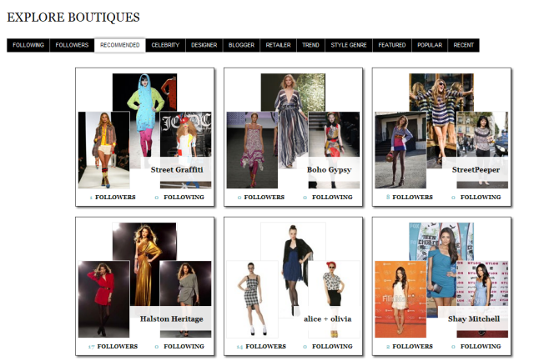
Task: Open the Boho Gypsy boutique title
Action: tap(329, 169)
